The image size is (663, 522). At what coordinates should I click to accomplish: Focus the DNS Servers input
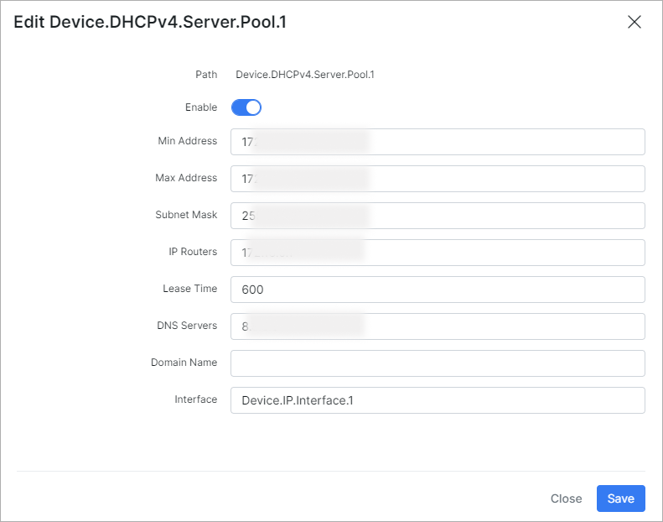(x=438, y=326)
